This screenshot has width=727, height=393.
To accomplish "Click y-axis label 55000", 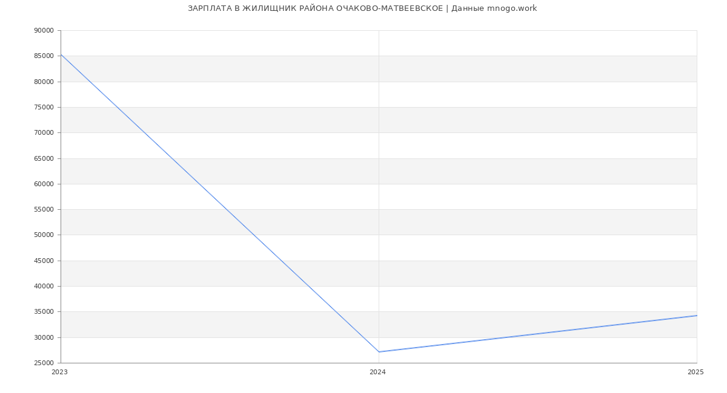I will 44,210.
